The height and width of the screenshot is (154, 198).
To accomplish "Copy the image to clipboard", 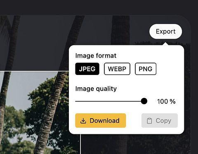I will pyautogui.click(x=160, y=121).
